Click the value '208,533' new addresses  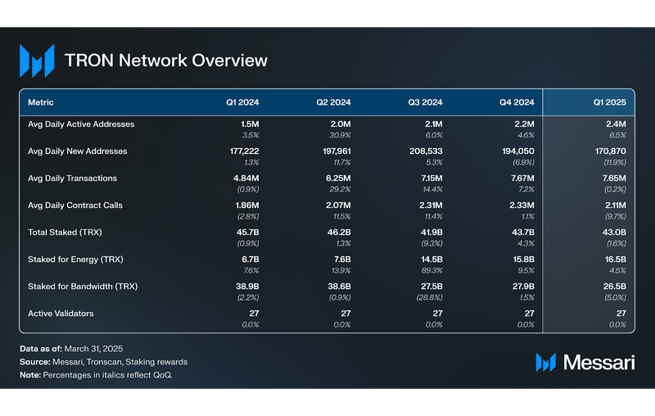click(x=426, y=151)
